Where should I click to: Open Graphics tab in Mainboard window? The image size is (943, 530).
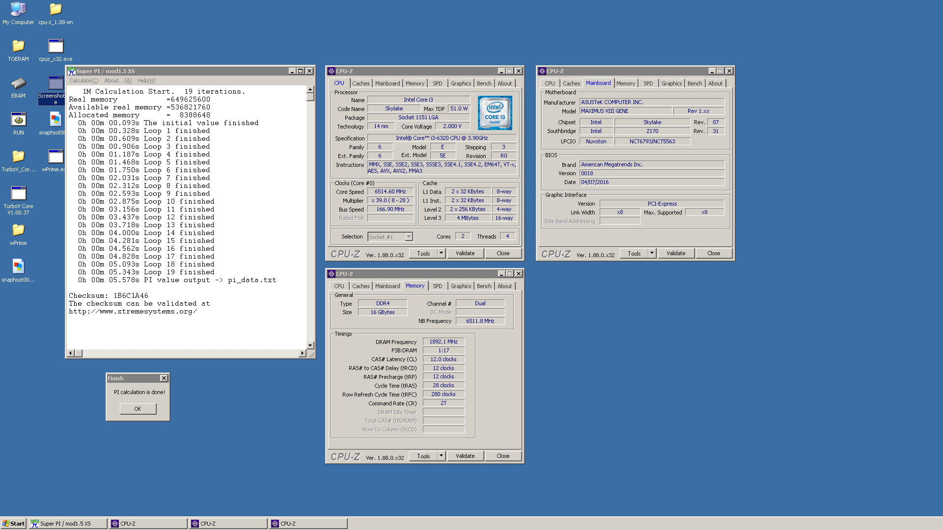tap(671, 83)
